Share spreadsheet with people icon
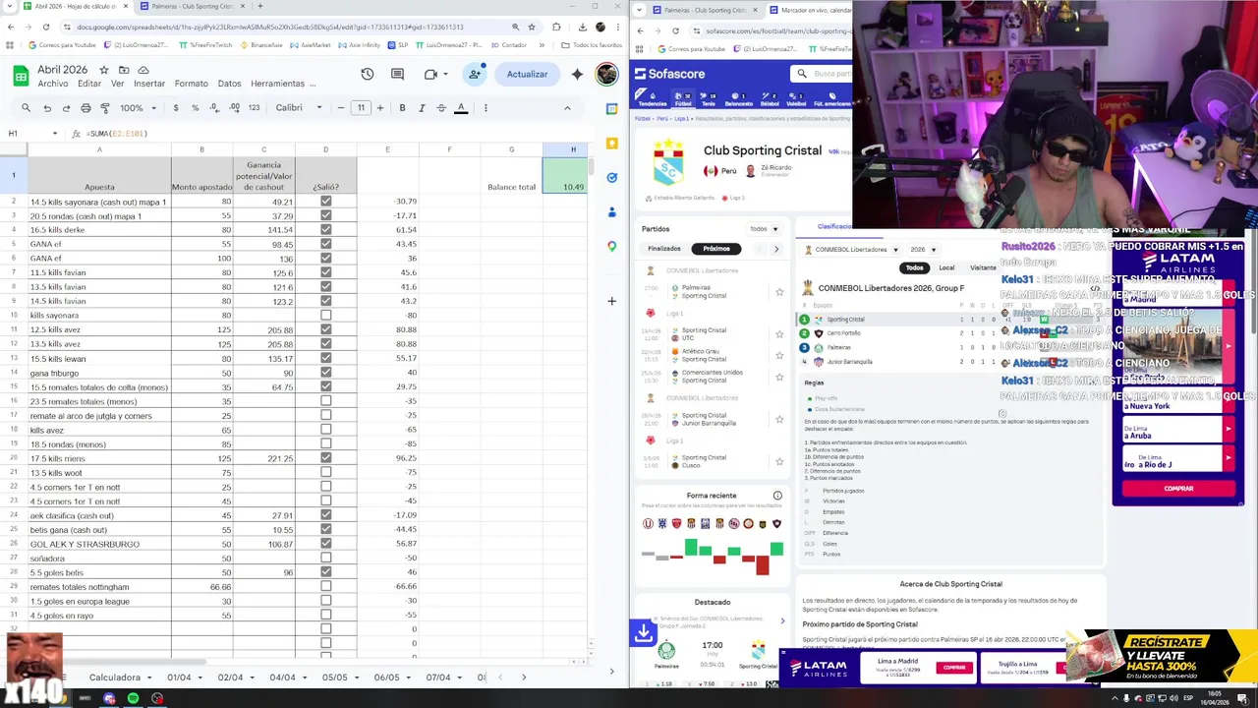The image size is (1258, 708). pyautogui.click(x=475, y=74)
